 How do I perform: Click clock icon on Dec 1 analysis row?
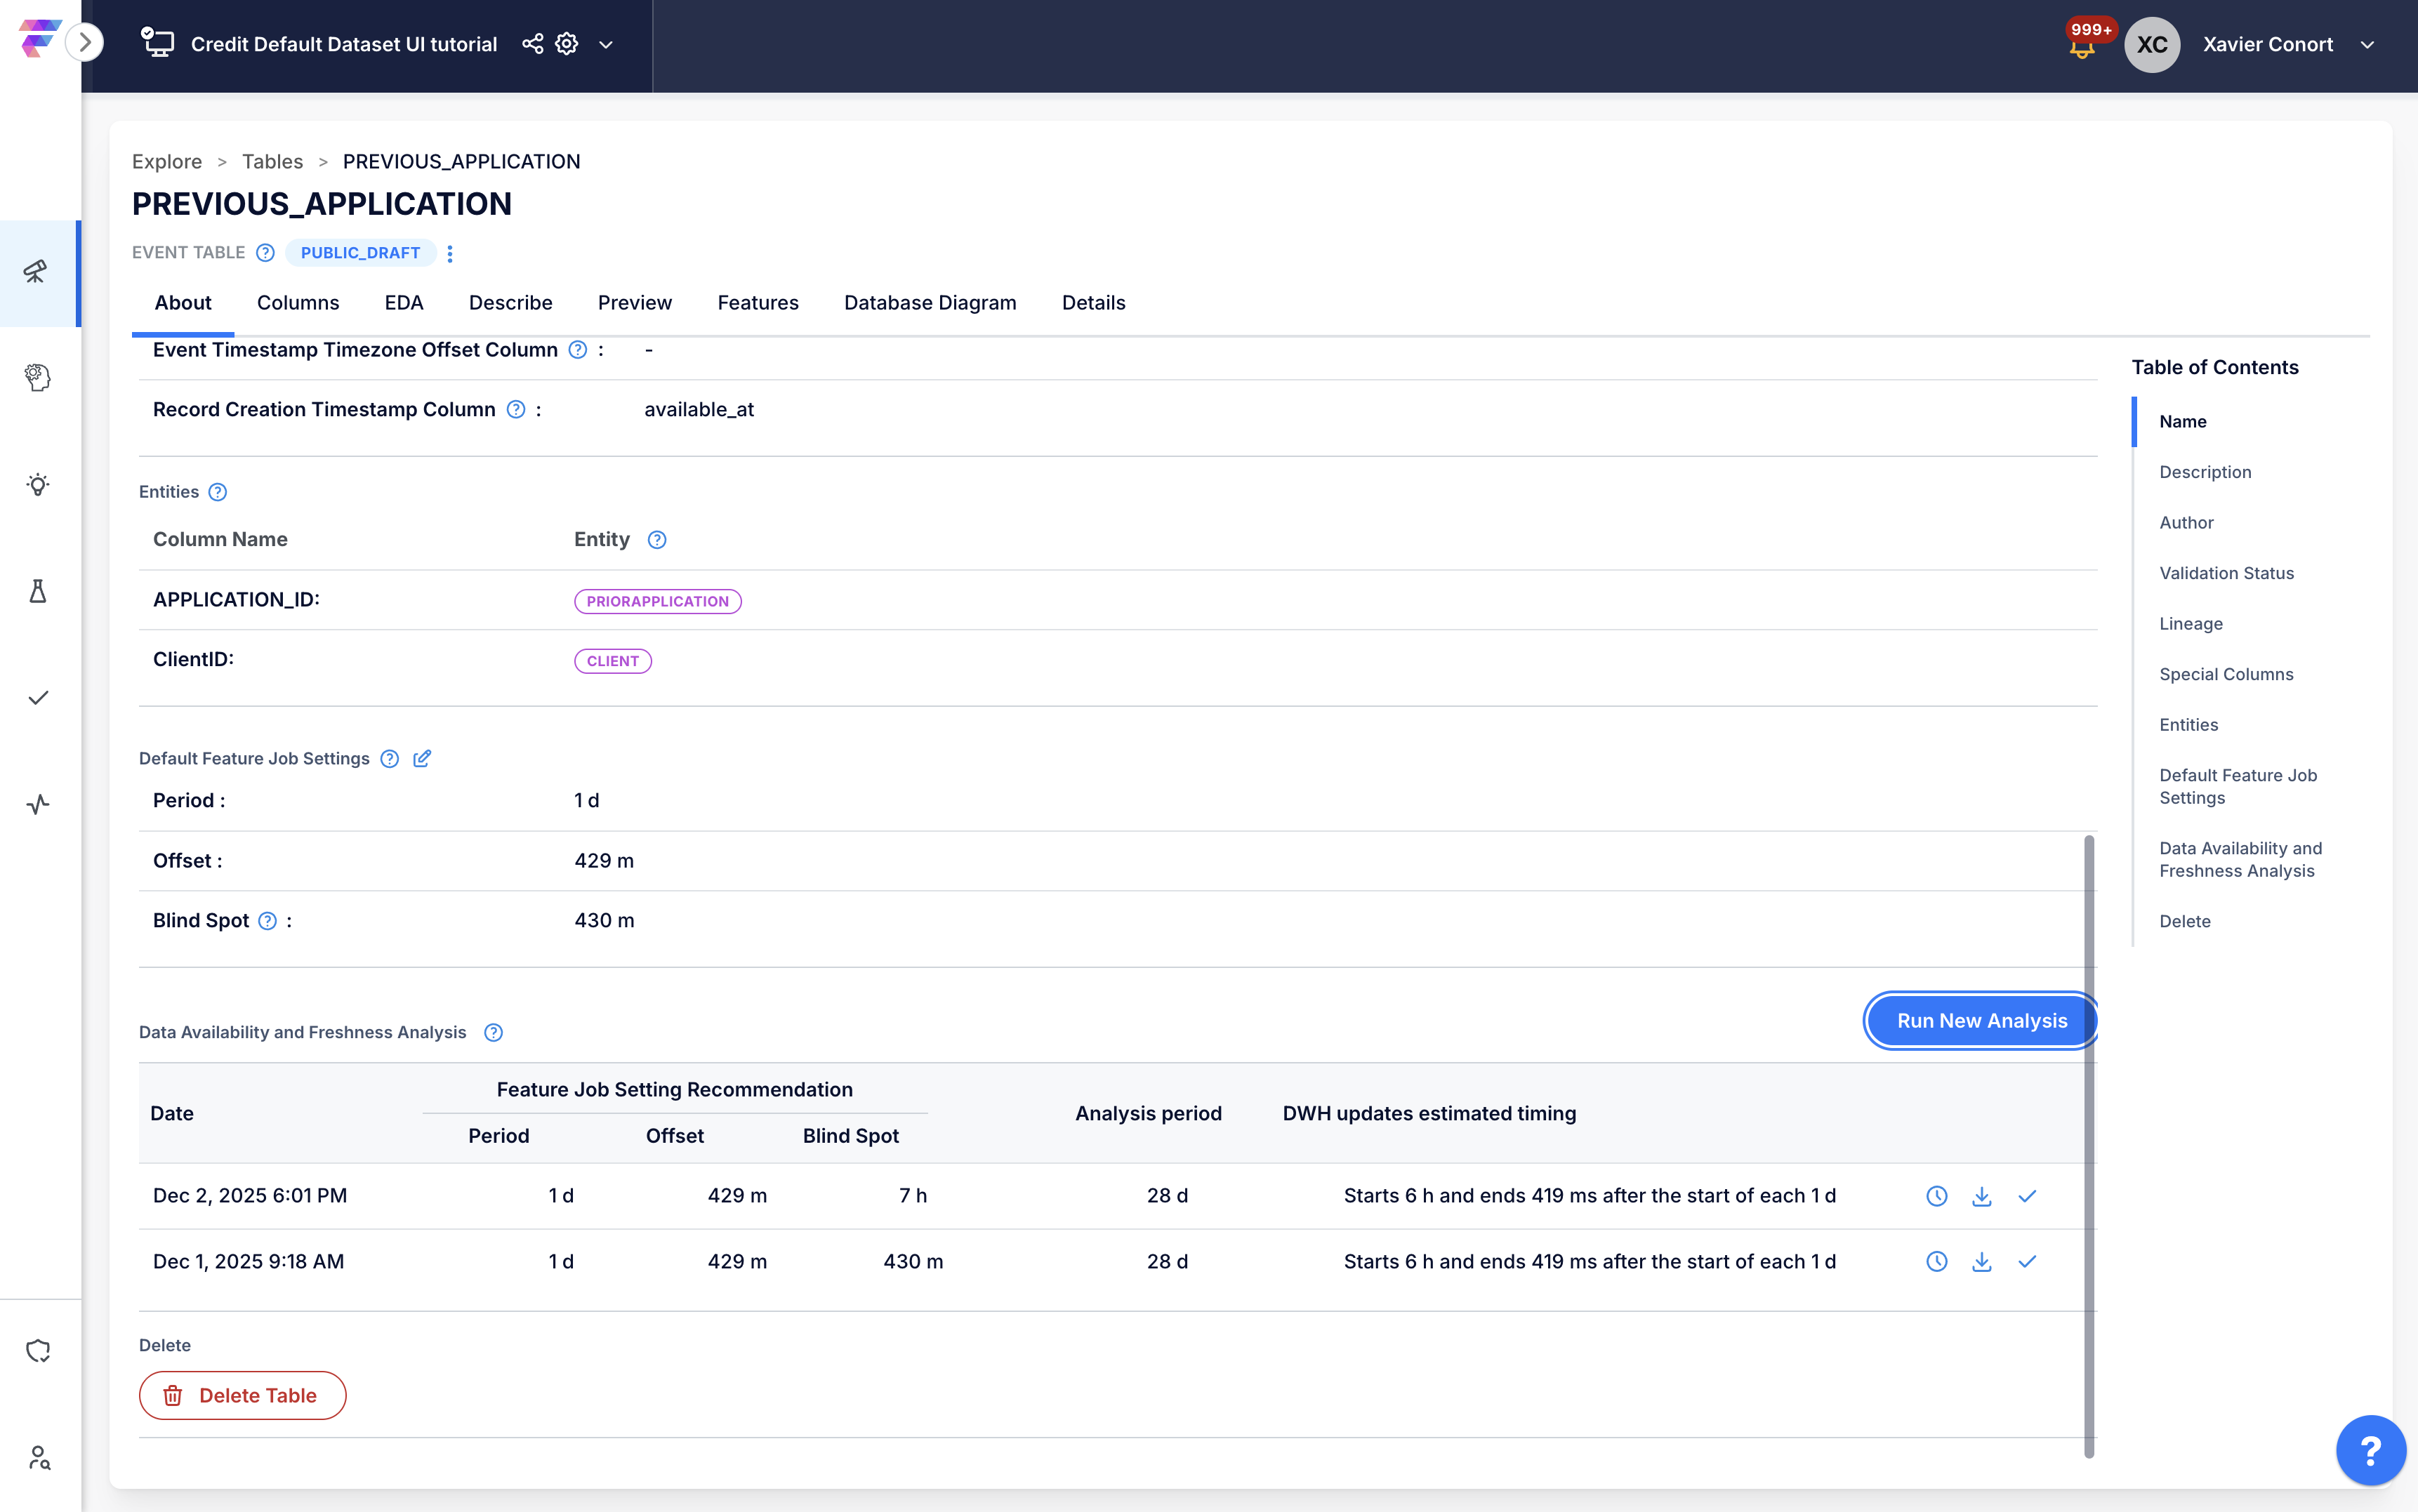[1936, 1261]
